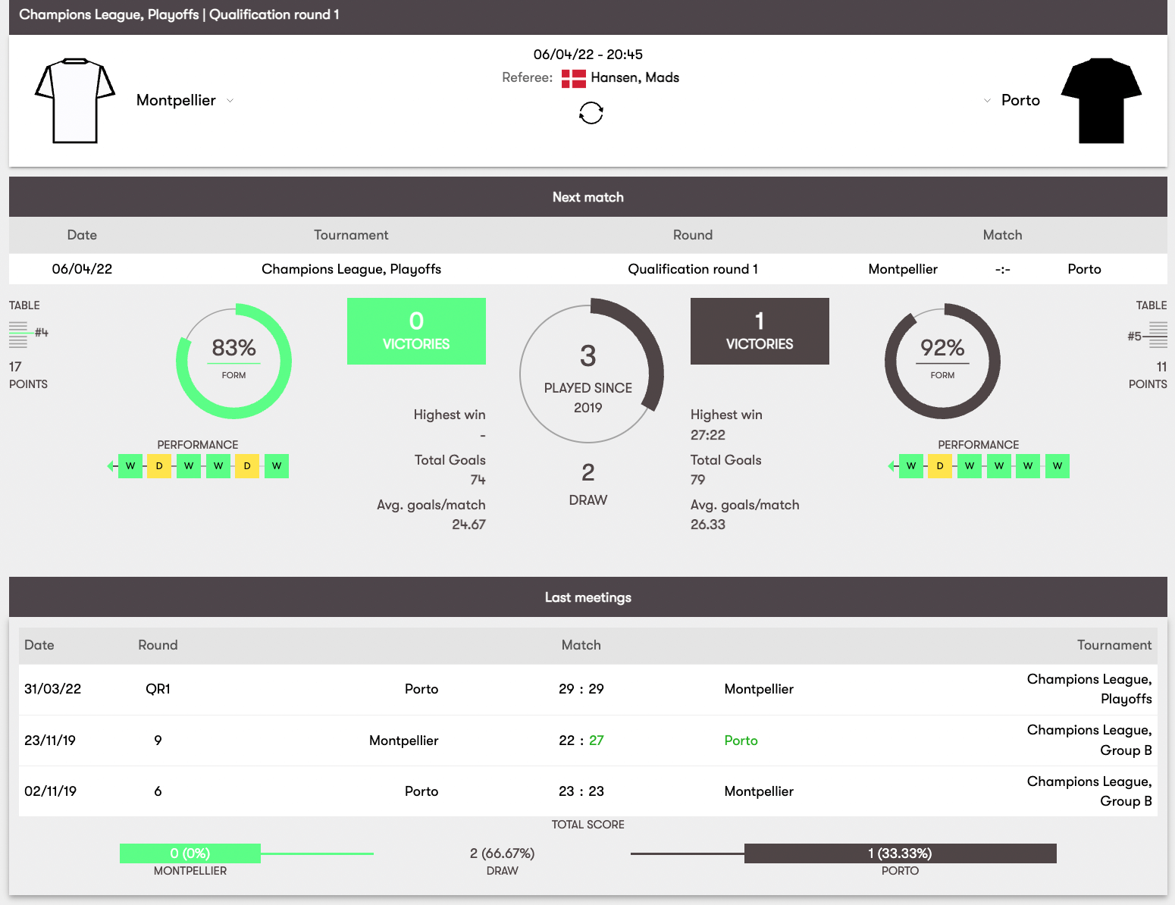1175x905 pixels.
Task: Click the Denmark flag next to referee
Action: click(574, 78)
